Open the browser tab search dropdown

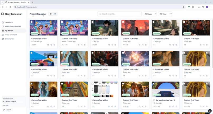click(x=2, y=2)
